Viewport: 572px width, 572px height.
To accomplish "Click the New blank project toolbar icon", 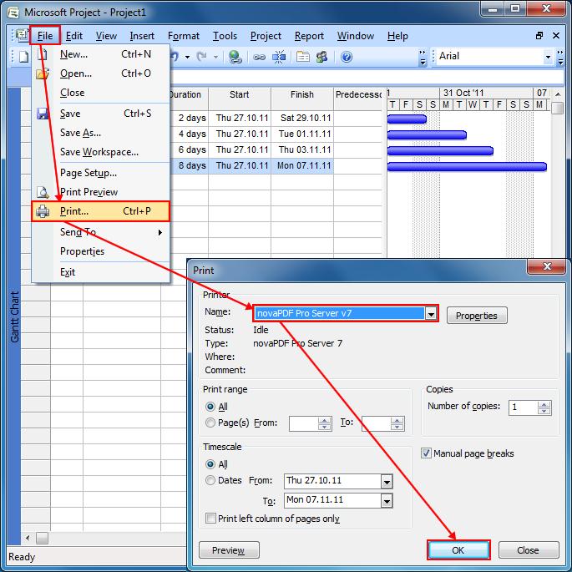I will [24, 57].
